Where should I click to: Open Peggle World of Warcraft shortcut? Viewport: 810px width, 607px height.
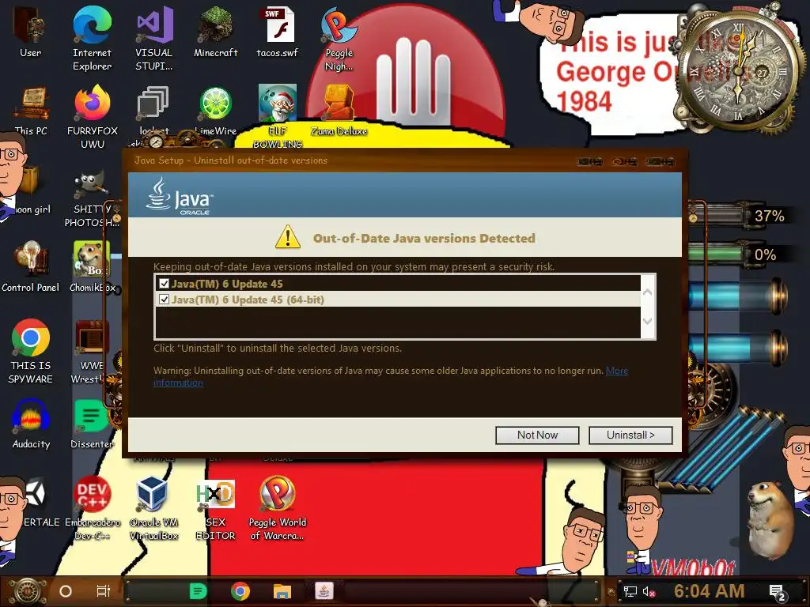278,508
